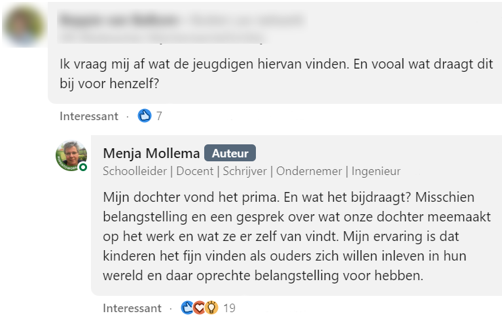502x320 pixels.
Task: Click the lightbulb reaction icon on Menja's reply
Action: tap(211, 308)
